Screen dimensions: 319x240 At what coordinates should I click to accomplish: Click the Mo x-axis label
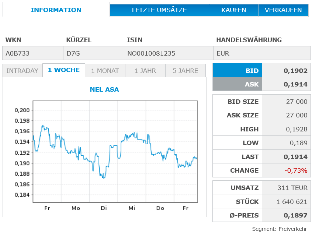click(x=76, y=208)
